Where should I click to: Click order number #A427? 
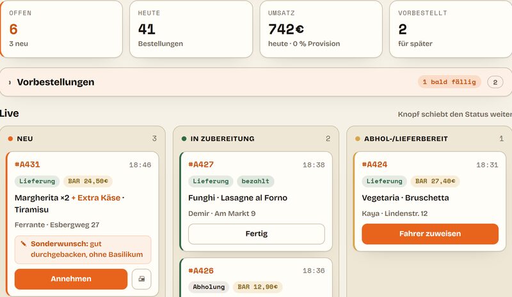201,165
